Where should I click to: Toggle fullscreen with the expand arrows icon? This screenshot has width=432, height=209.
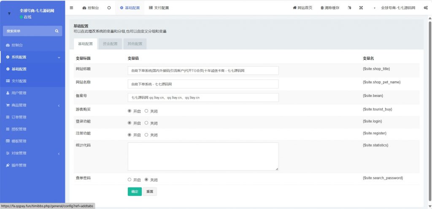coord(361,8)
